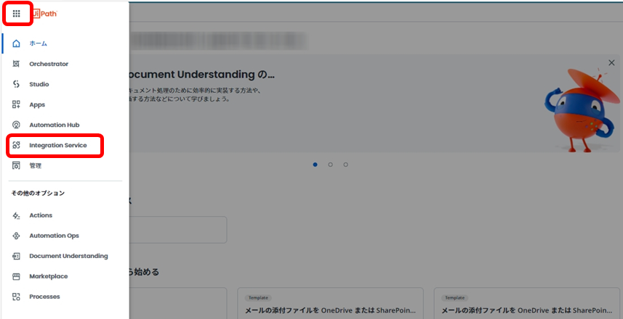The width and height of the screenshot is (623, 319).
Task: Open Automation Ops menu entry
Action: [54, 236]
